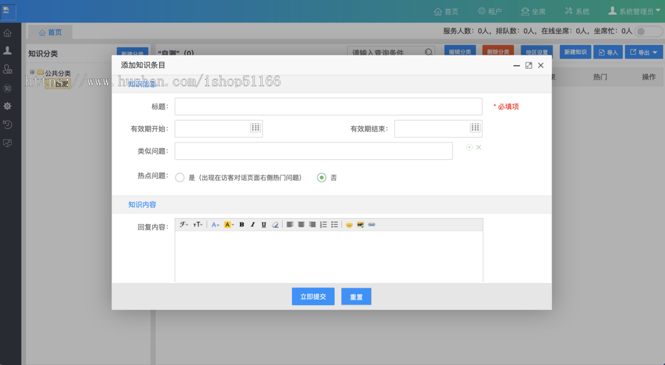Image resolution: width=665 pixels, height=365 pixels.
Task: Click the 有效期开始 date field
Action: [x=219, y=128]
